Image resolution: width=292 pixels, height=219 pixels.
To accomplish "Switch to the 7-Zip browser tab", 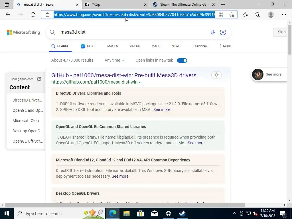I will click(115, 5).
